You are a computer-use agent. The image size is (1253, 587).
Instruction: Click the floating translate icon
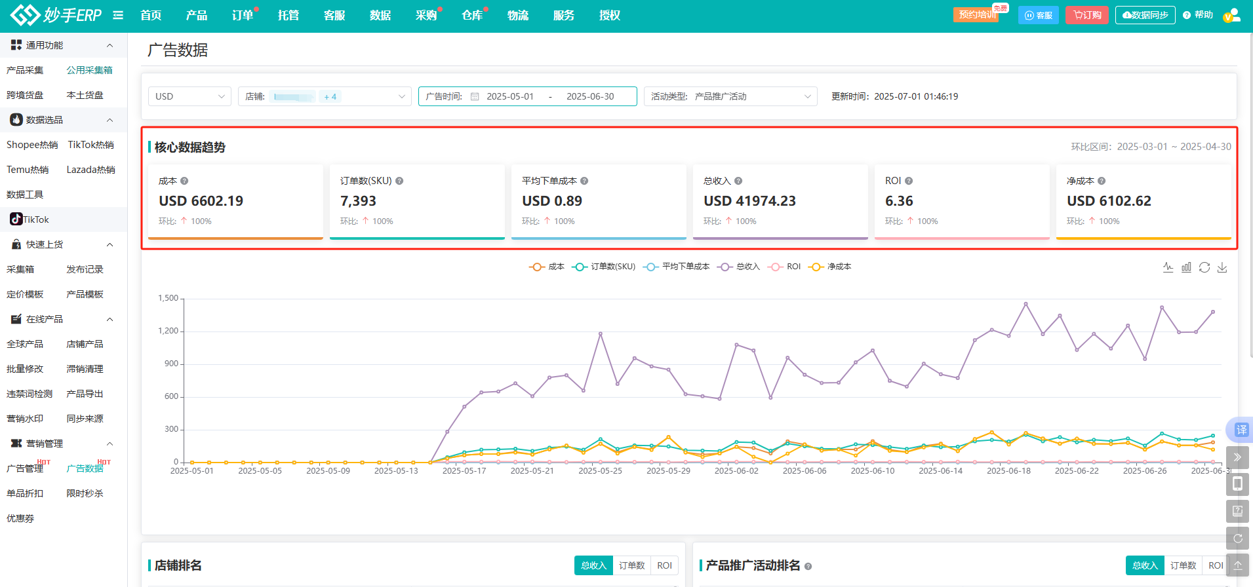(x=1241, y=430)
